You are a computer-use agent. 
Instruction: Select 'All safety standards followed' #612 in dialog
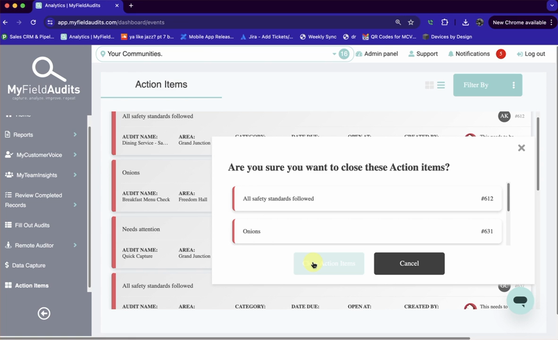point(367,198)
